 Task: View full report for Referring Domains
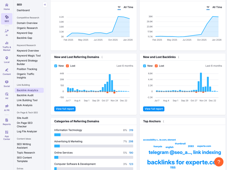point(65,109)
